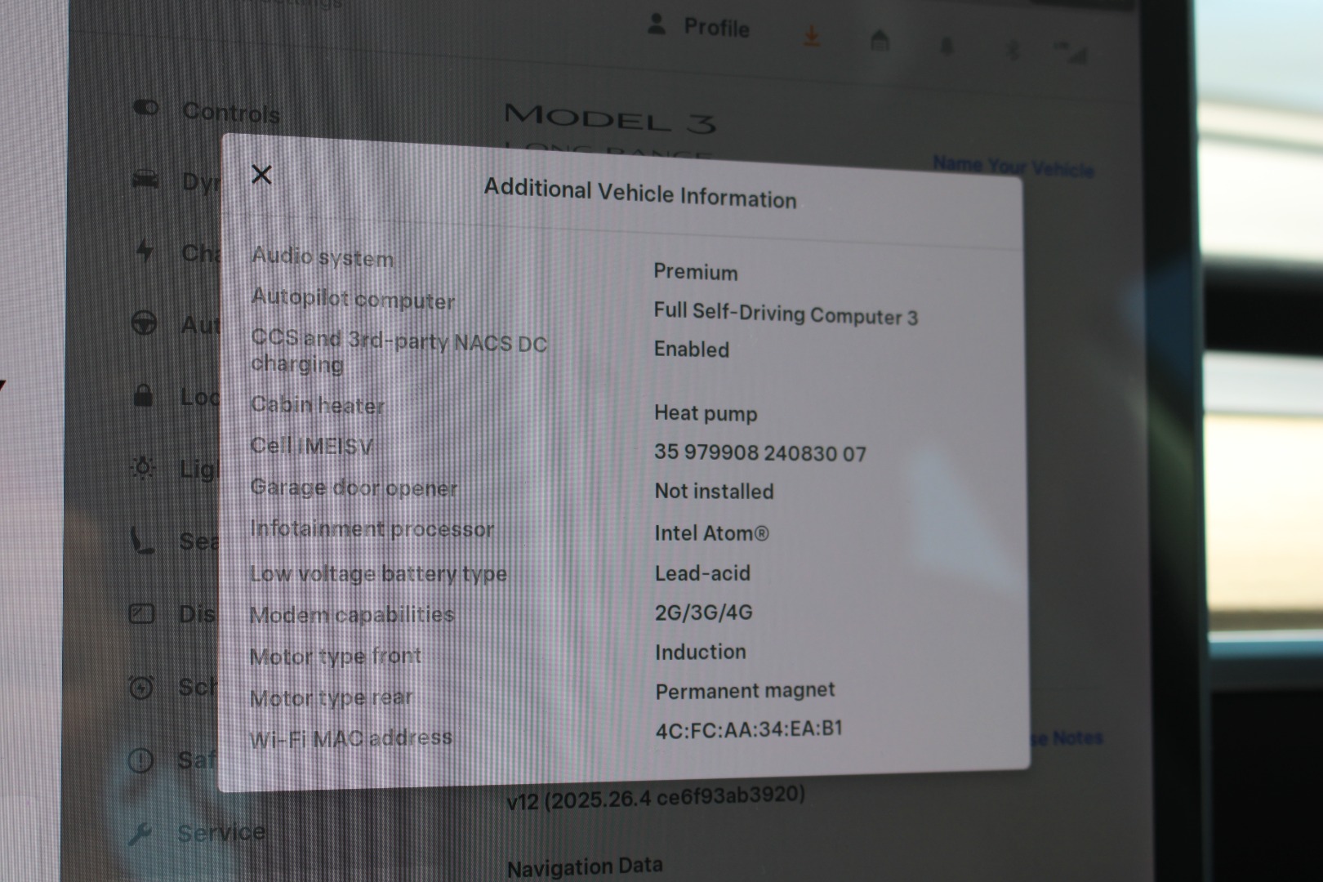Tap the garage HomeLink icon in status bar
Viewport: 1323px width, 882px height.
point(880,40)
